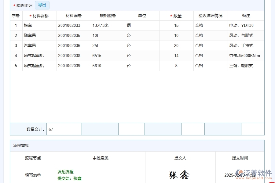Click the 备注 column header
The width and height of the screenshot is (275, 183).
click(x=246, y=16)
